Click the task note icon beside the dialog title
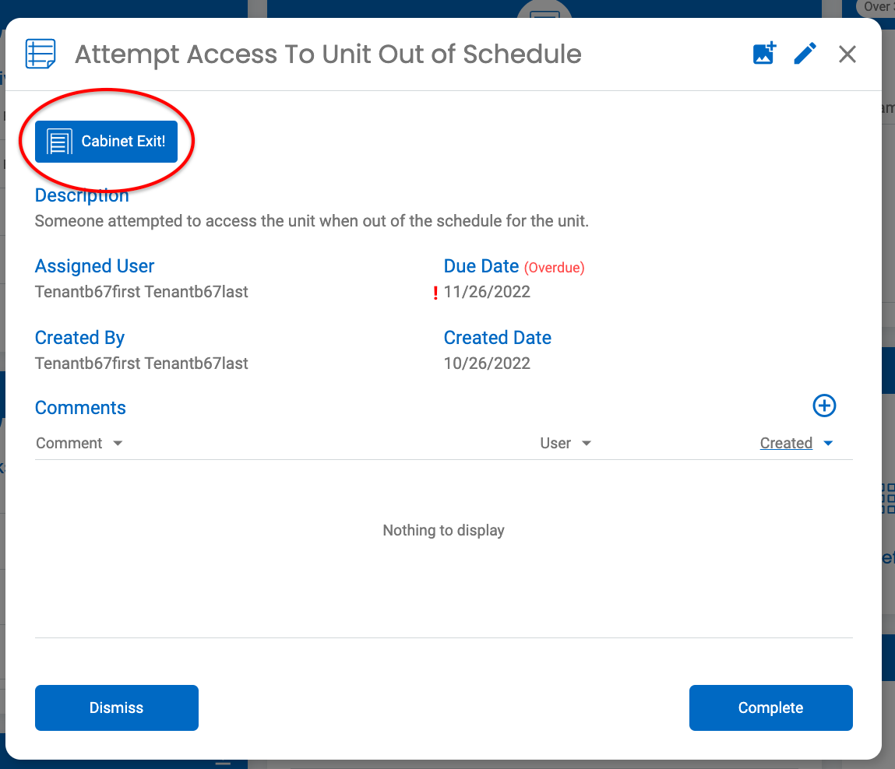This screenshot has height=769, width=895. (40, 53)
